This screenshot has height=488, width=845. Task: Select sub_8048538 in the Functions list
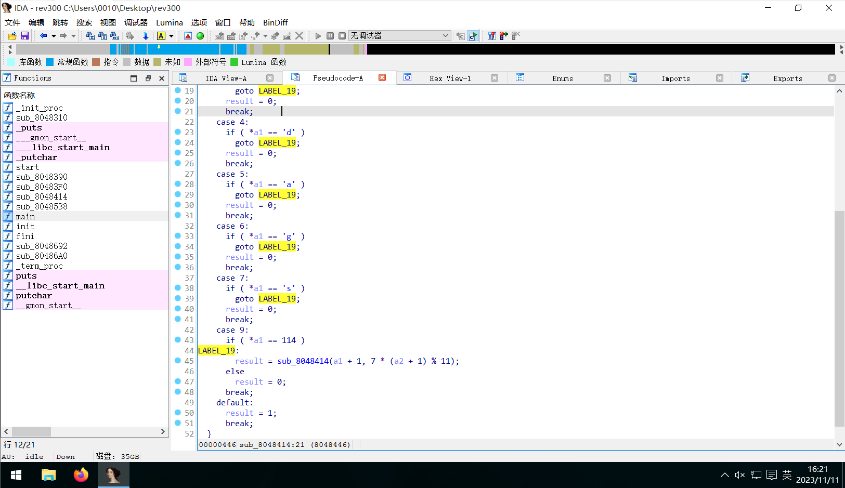coord(42,206)
